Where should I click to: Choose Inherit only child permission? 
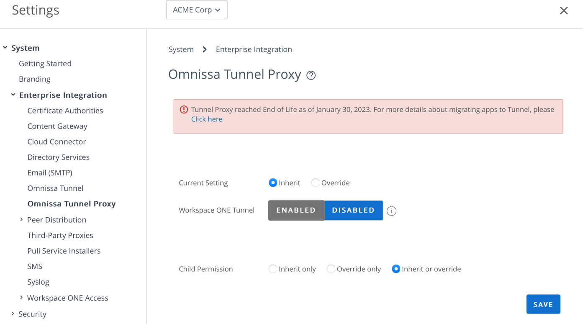pos(273,269)
